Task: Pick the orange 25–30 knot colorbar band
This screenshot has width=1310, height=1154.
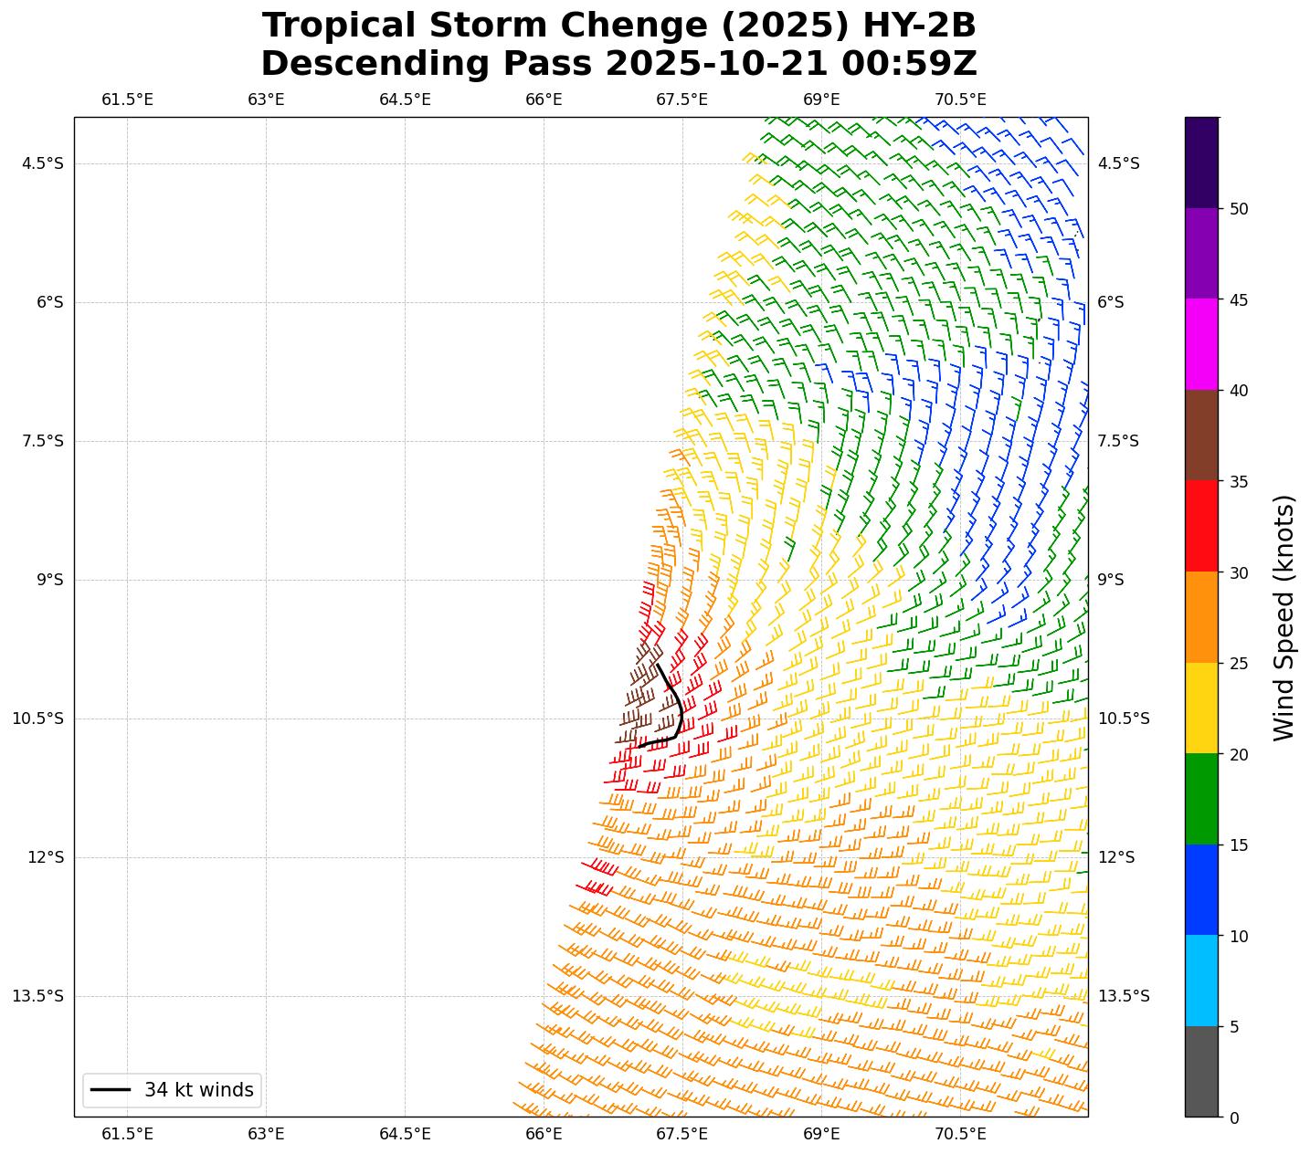Action: point(1201,617)
